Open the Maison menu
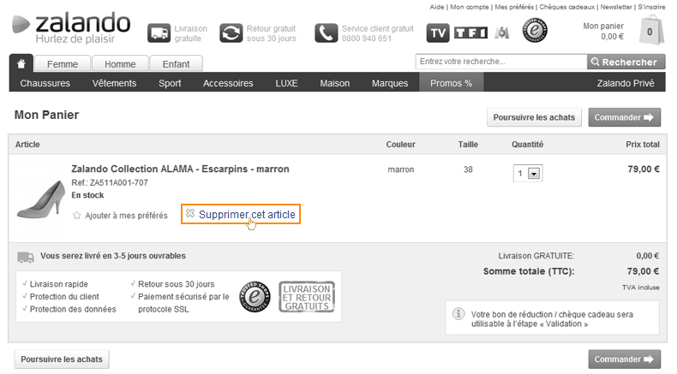Screen dimensions: 677x374 [x=334, y=83]
